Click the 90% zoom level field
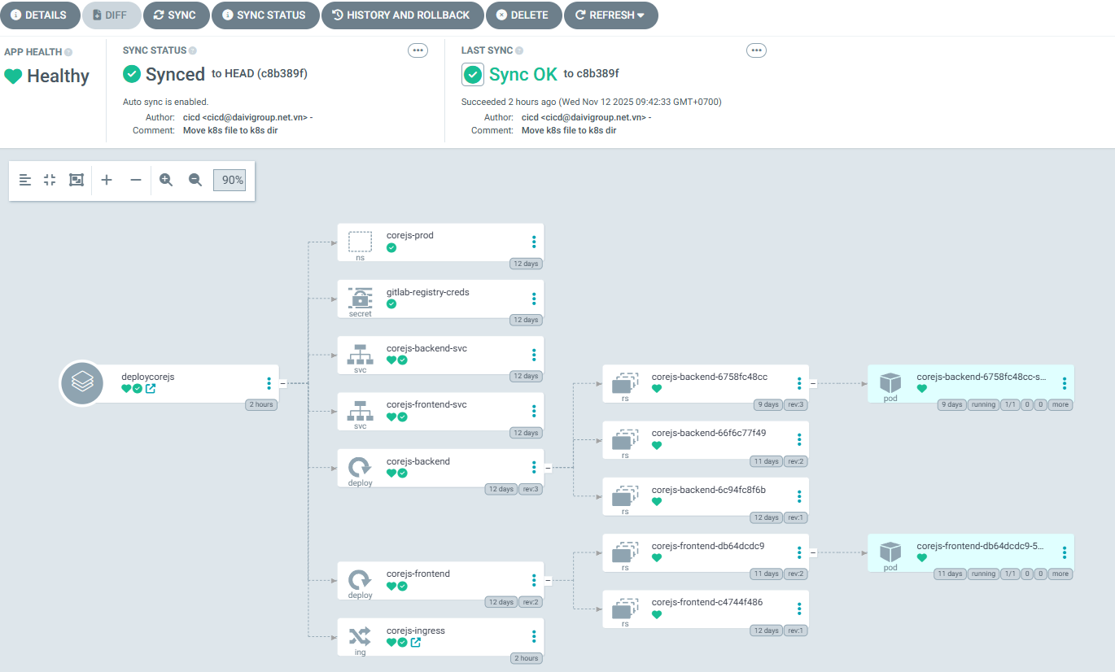This screenshot has width=1115, height=672. (x=230, y=180)
